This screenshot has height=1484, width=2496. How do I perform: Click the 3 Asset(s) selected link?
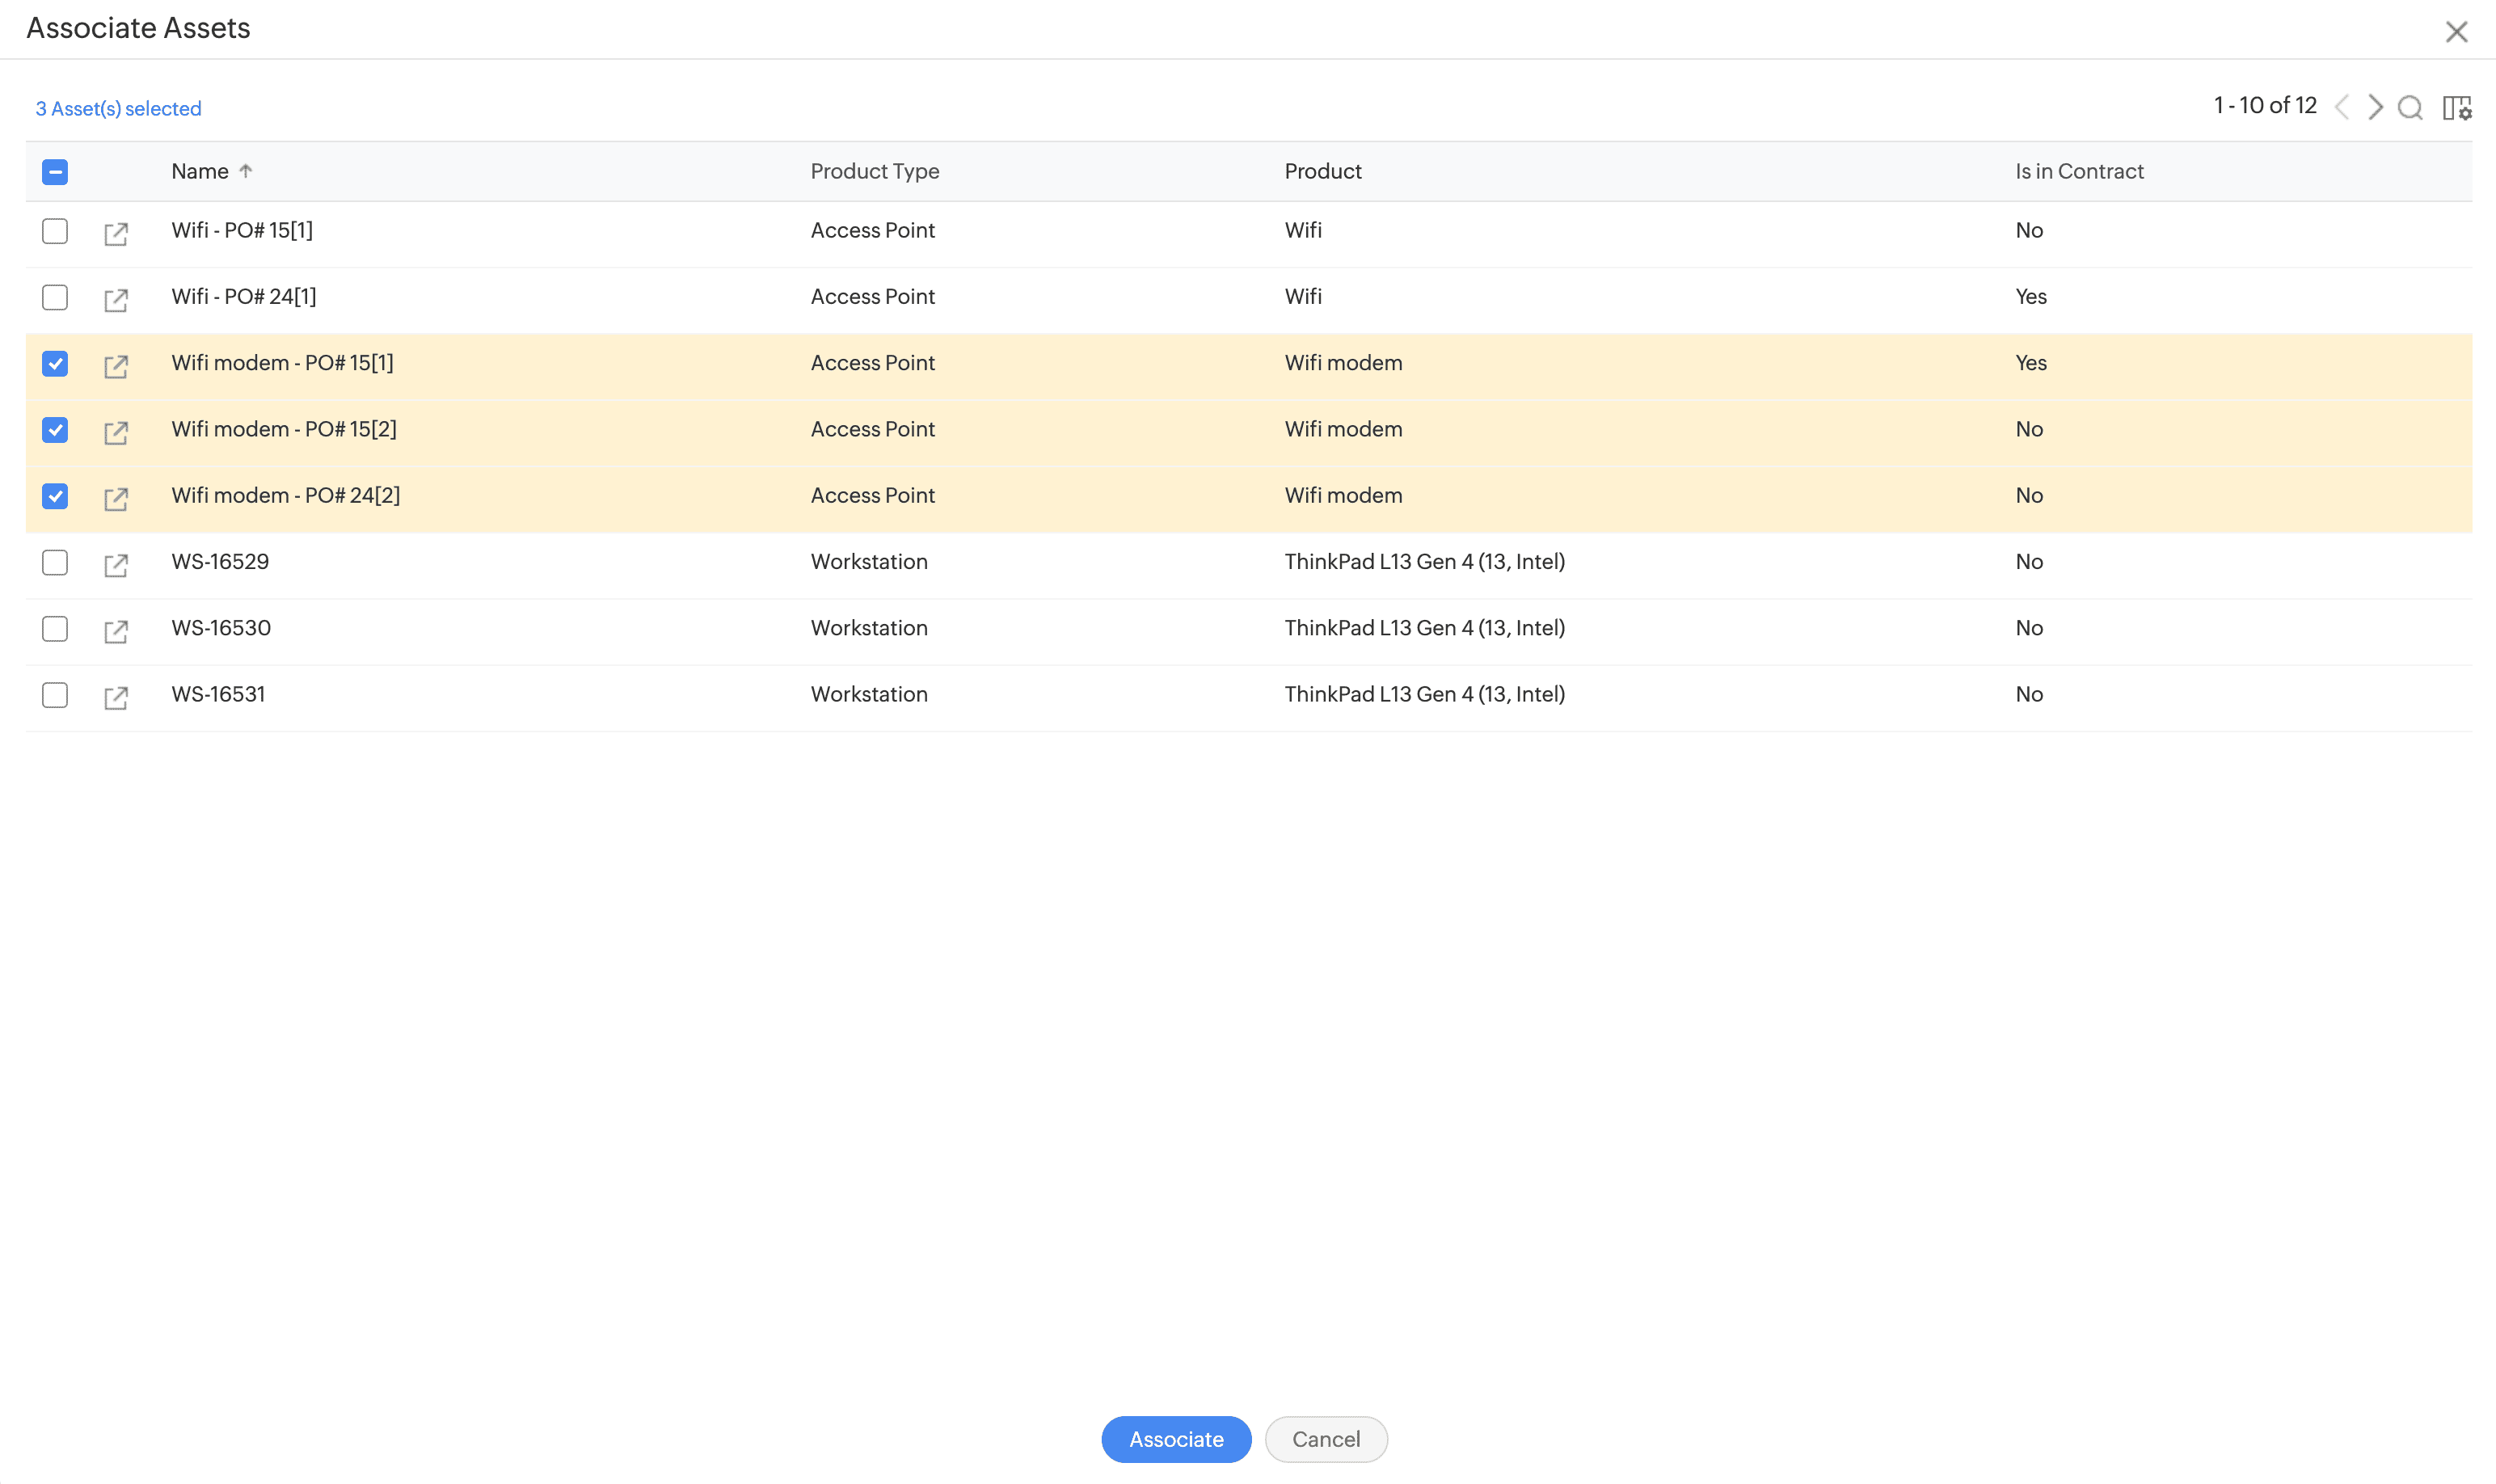click(118, 108)
